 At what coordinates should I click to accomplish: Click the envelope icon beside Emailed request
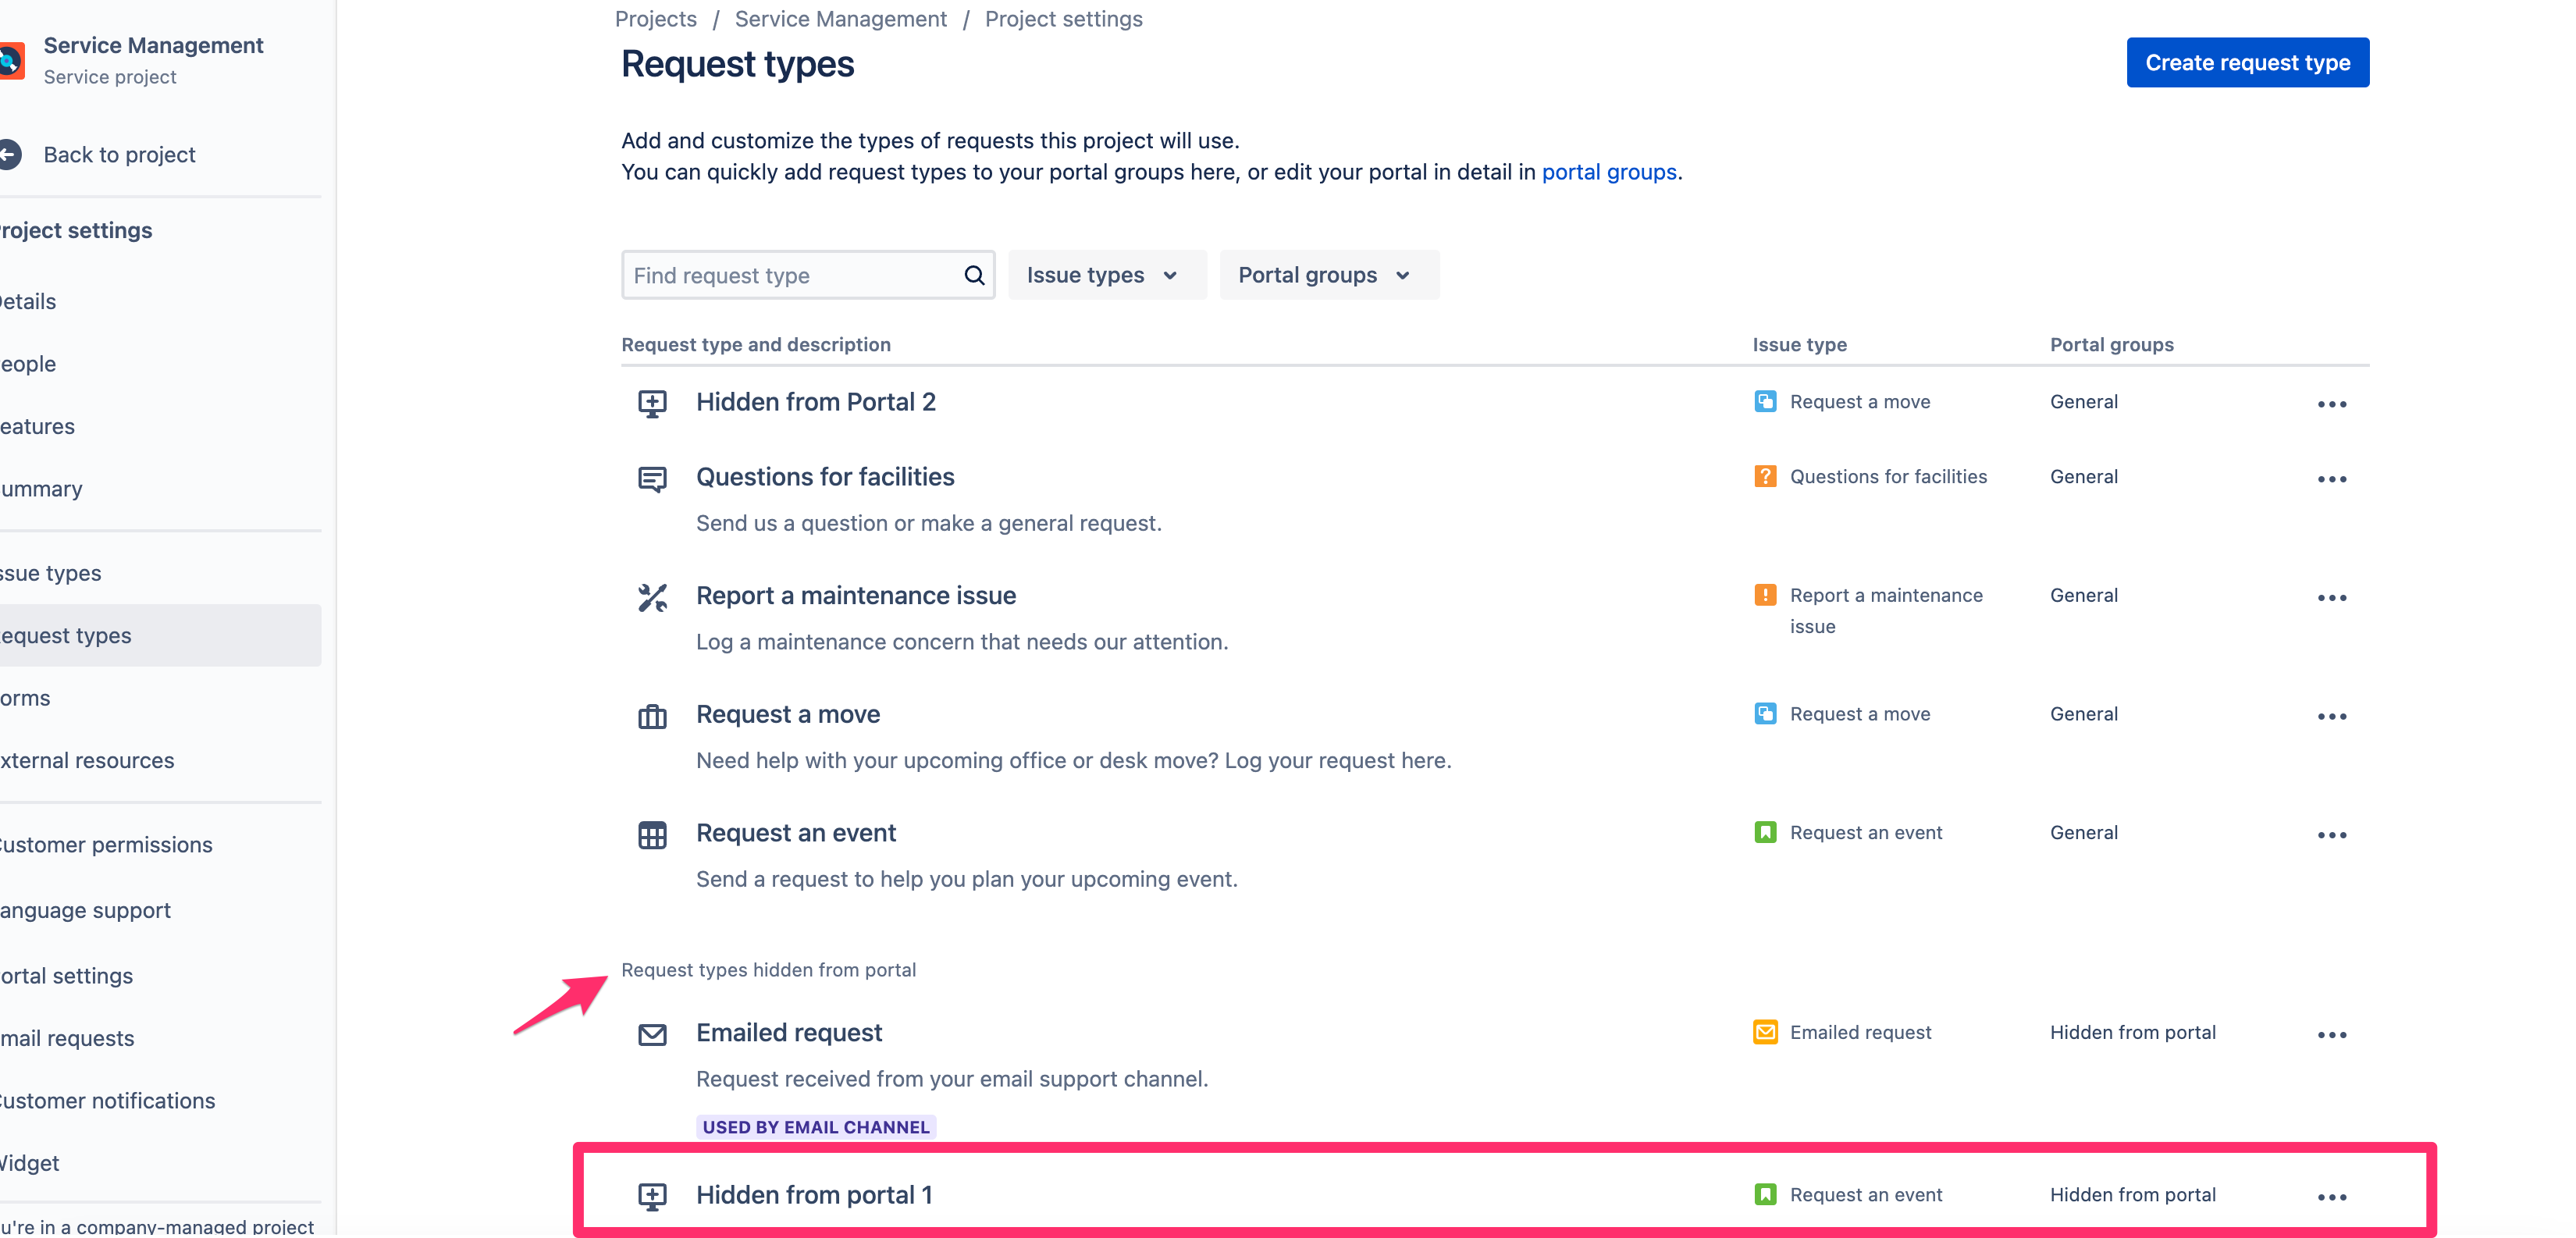pos(652,1034)
